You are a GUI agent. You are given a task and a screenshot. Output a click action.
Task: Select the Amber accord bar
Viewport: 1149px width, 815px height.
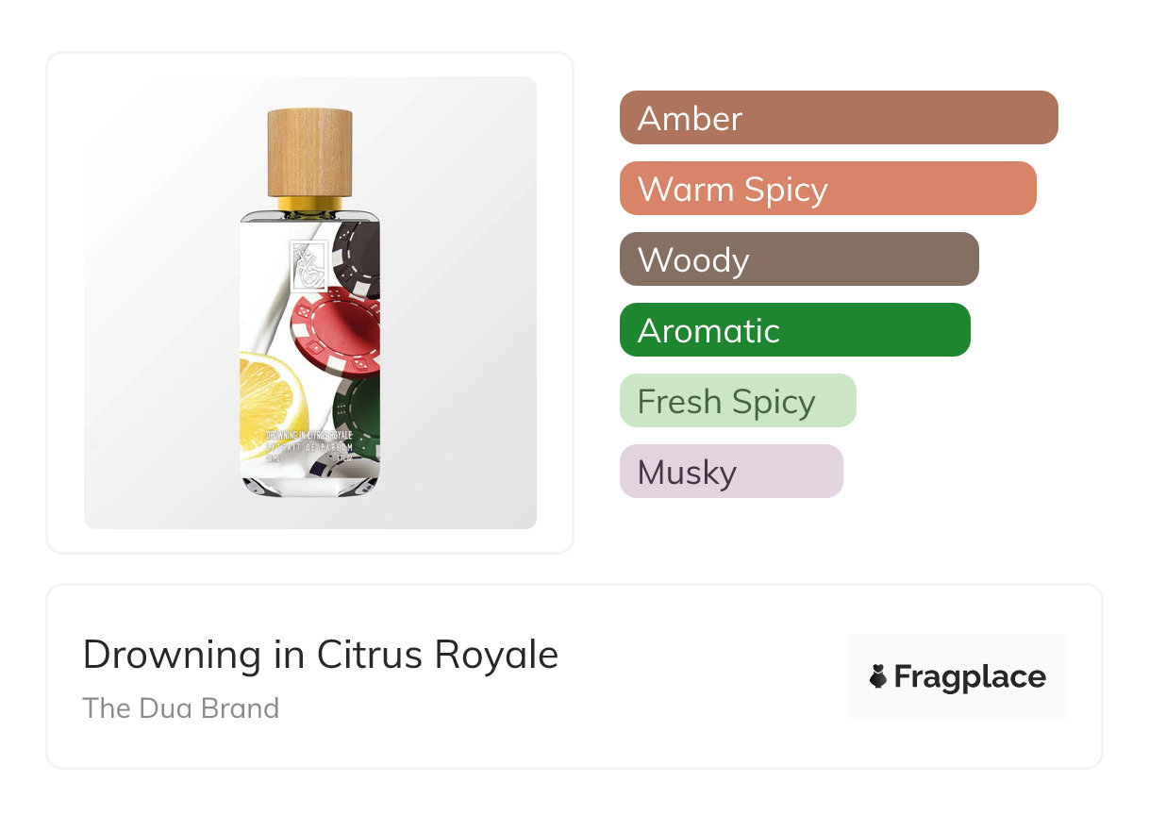(x=838, y=118)
